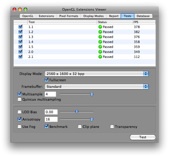Select the FPS value 358
Image resolution: width=169 pixels, height=157 pixels.
(137, 42)
